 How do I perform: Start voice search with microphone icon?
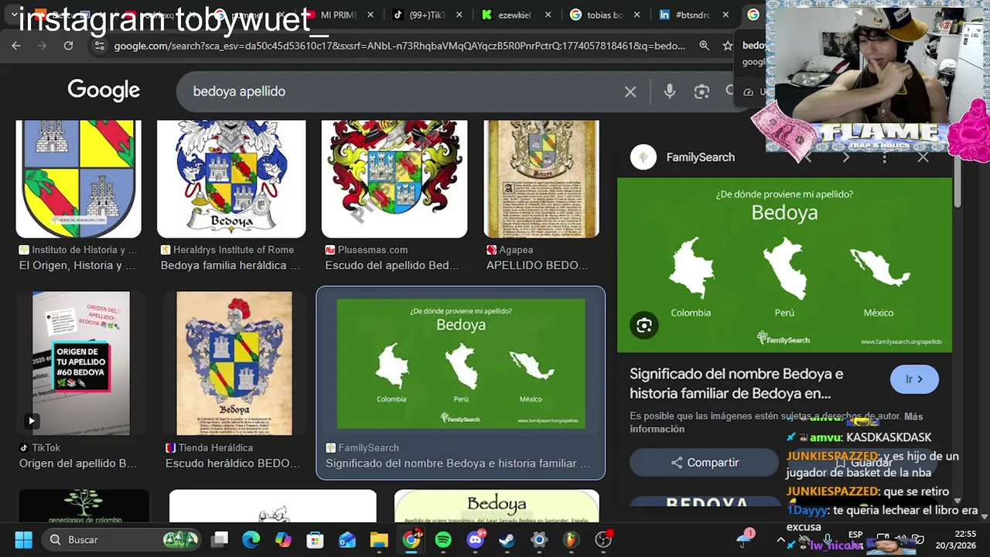[670, 91]
